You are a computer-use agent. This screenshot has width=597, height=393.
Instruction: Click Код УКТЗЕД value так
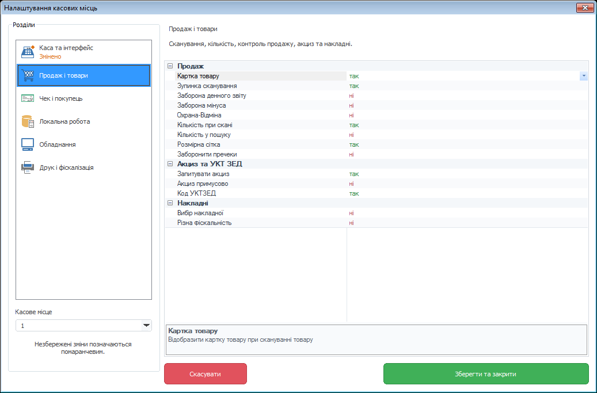(x=354, y=194)
